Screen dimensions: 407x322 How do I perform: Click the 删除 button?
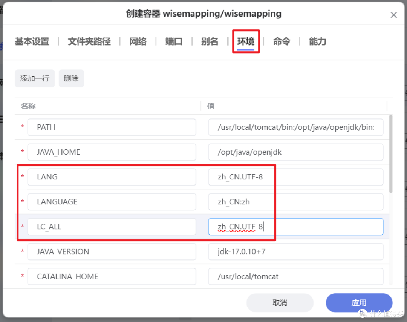[x=71, y=78]
